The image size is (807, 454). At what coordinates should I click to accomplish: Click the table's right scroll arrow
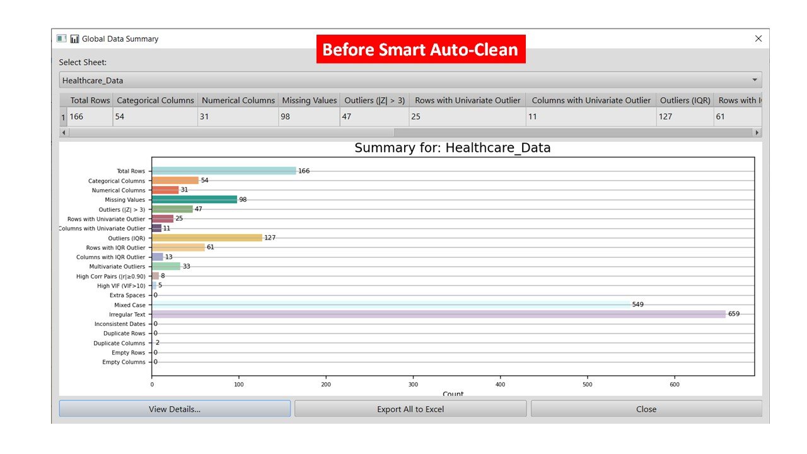[758, 133]
